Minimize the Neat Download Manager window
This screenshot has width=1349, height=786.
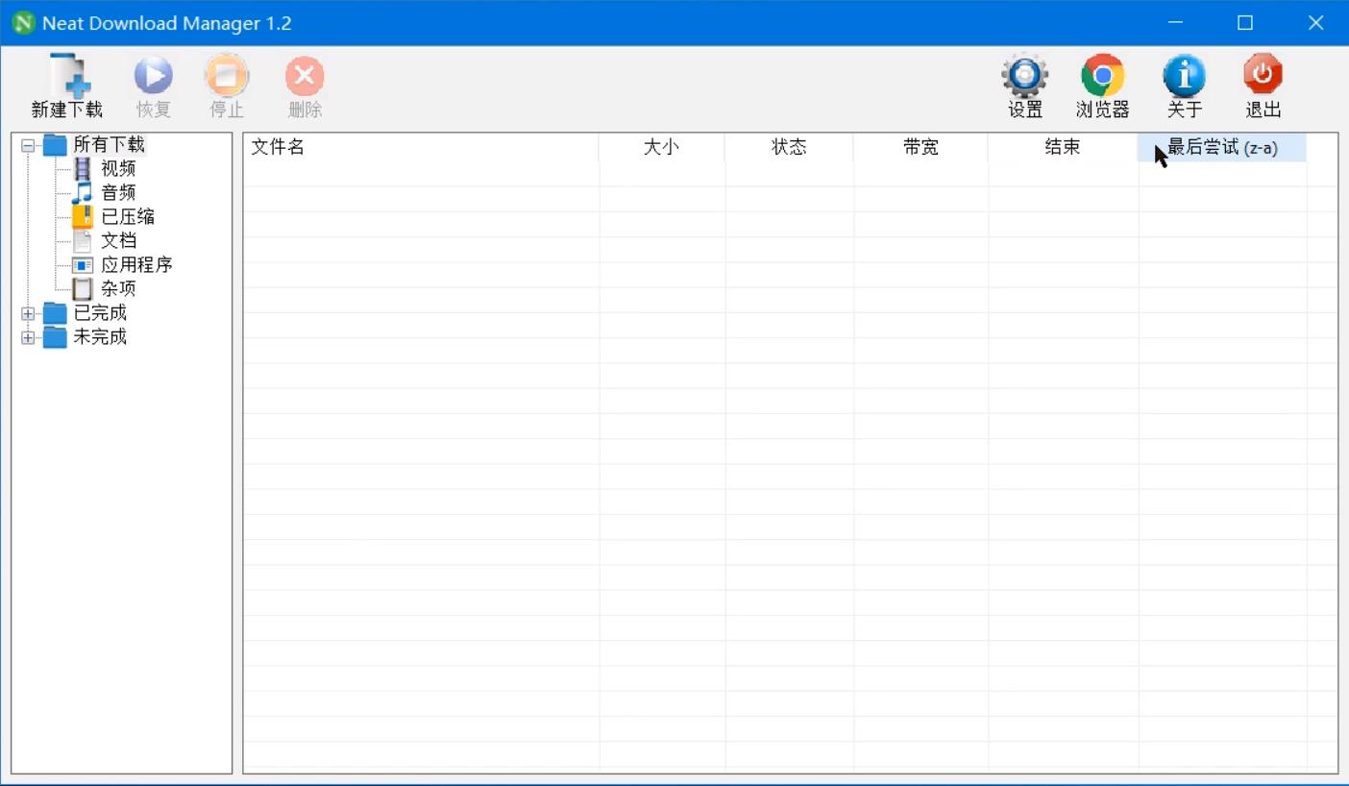1175,23
